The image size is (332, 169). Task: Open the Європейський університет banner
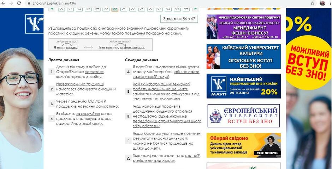243,115
